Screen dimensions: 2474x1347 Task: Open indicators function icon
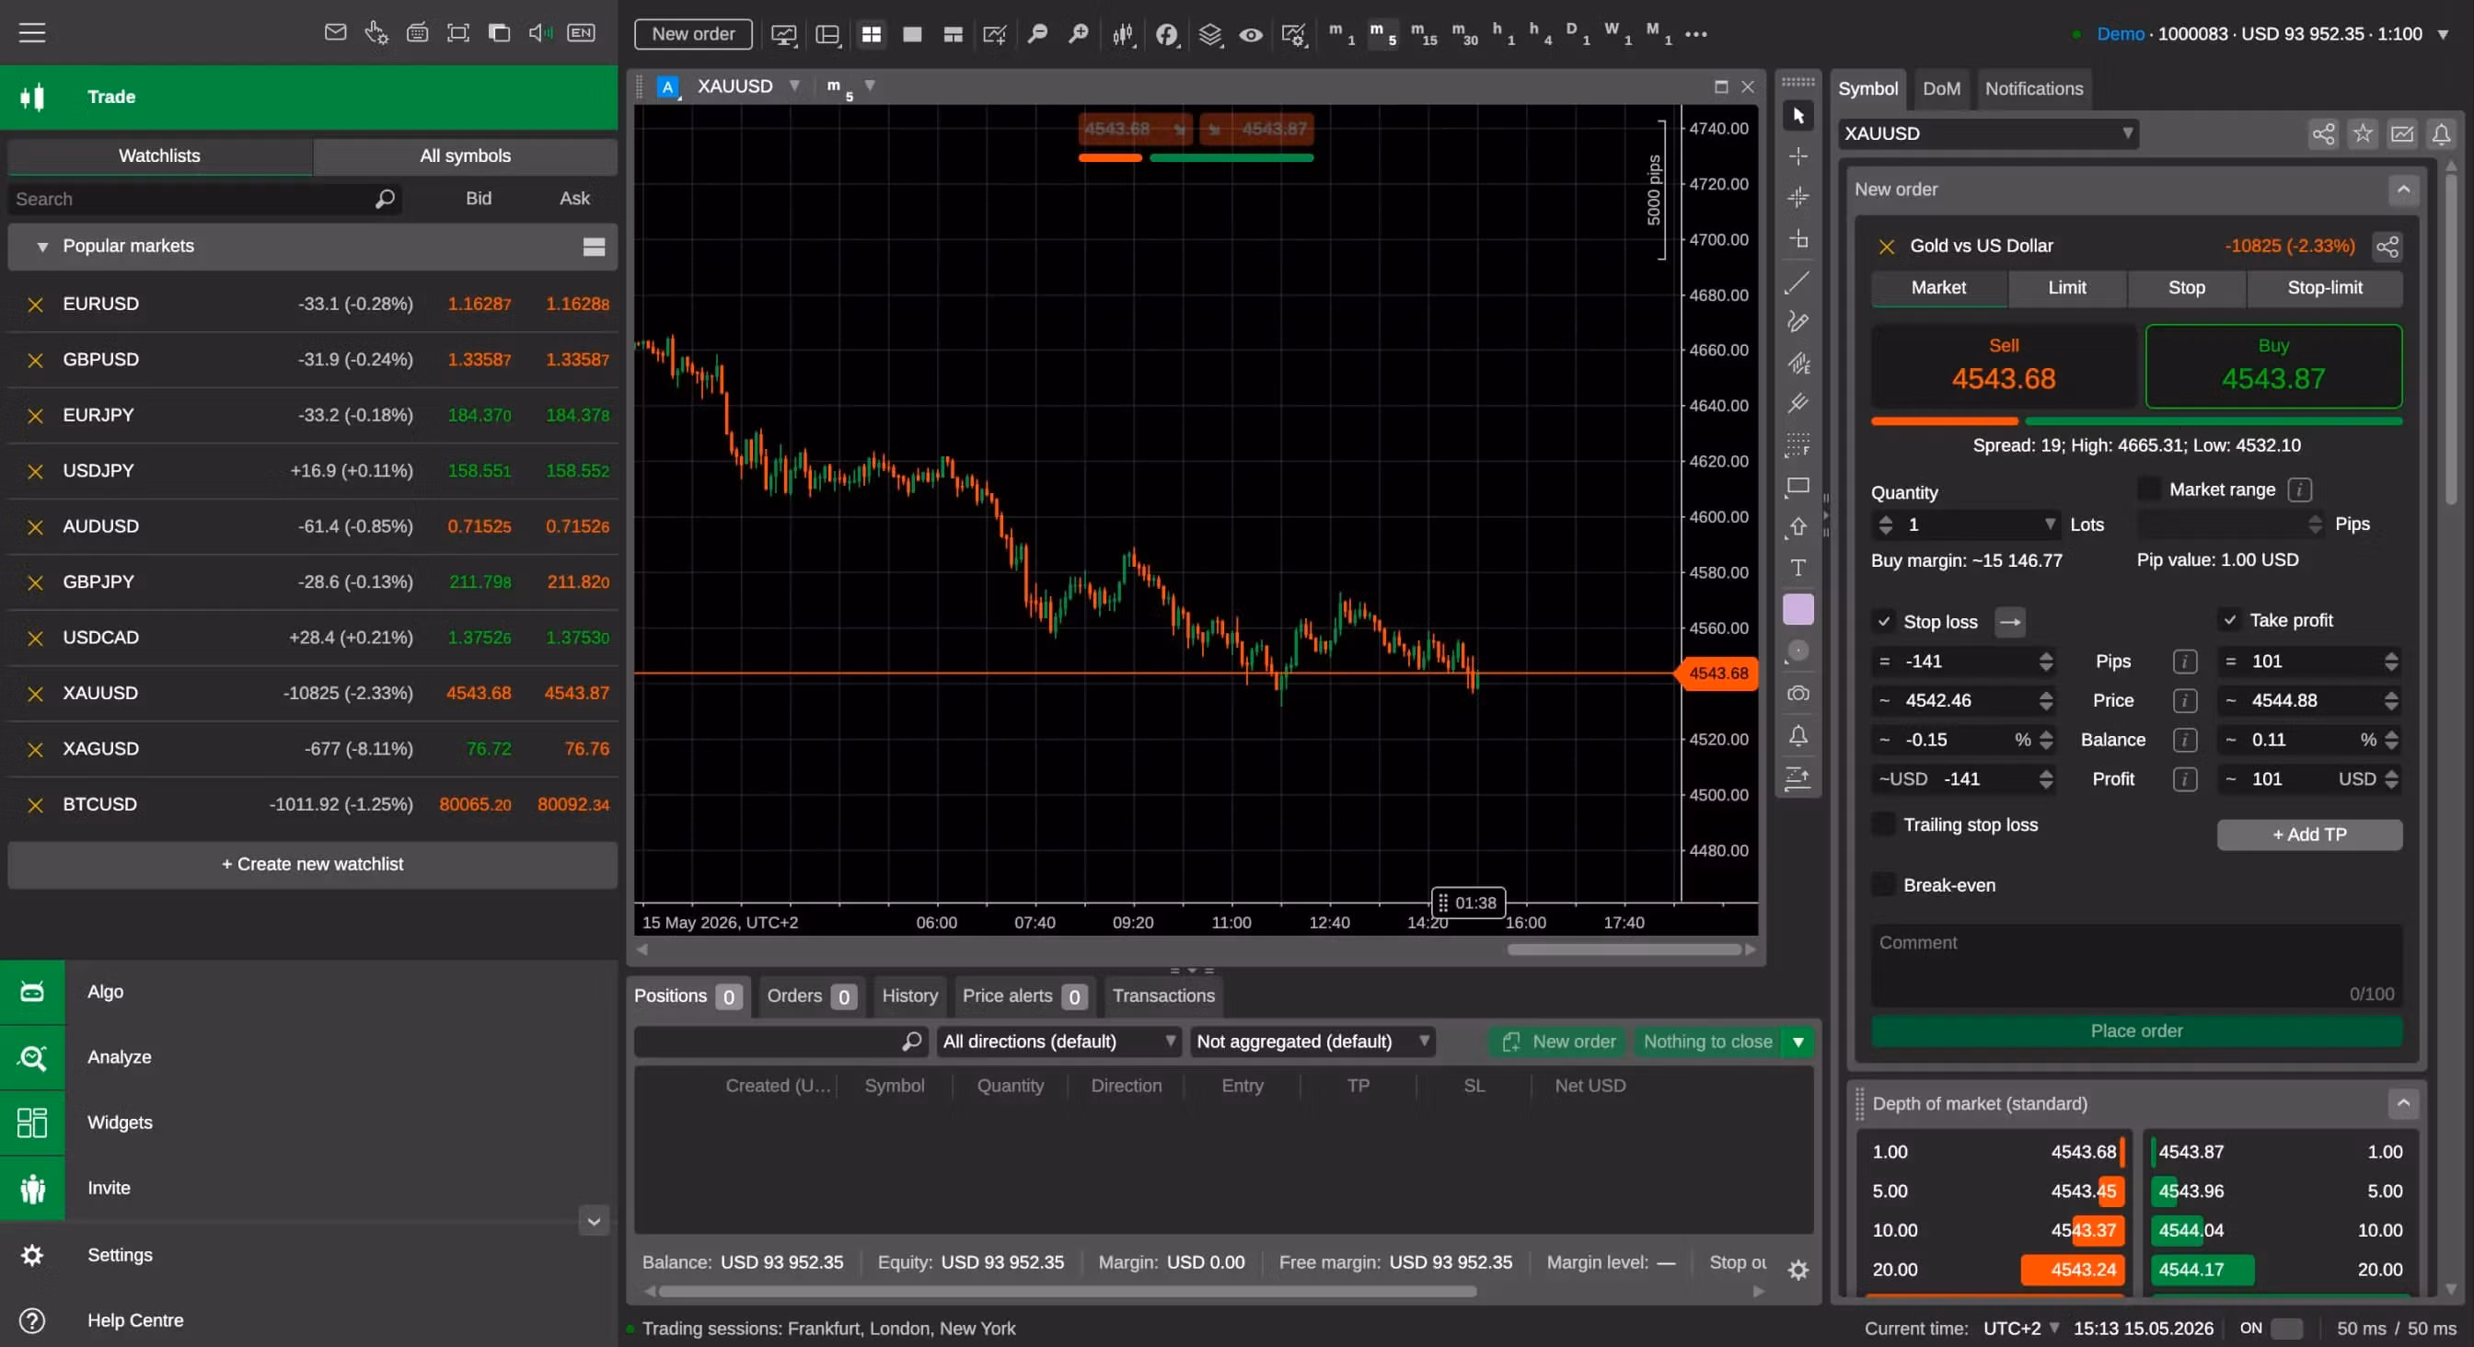(1167, 35)
